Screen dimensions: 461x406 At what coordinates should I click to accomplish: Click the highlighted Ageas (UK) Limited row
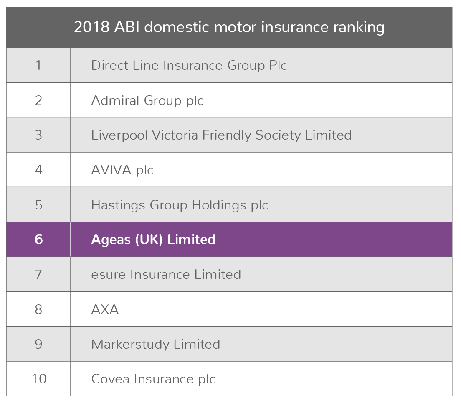click(x=229, y=239)
